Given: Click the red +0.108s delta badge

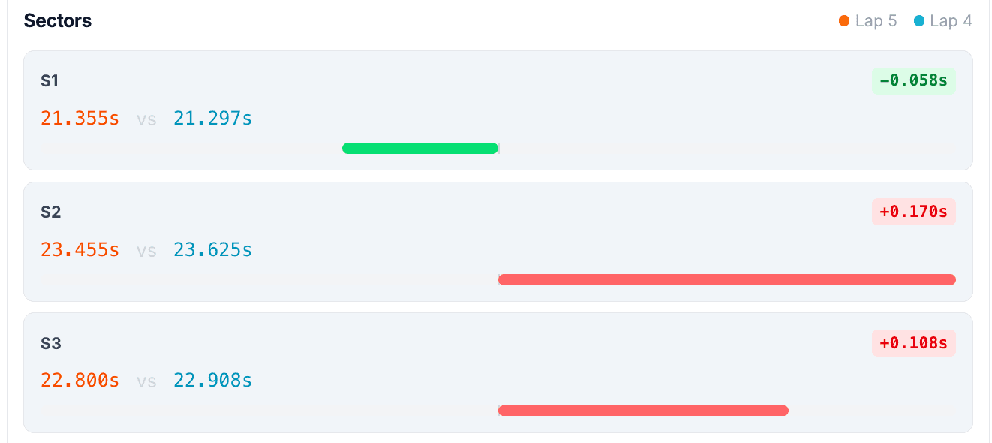Looking at the screenshot, I should [913, 343].
